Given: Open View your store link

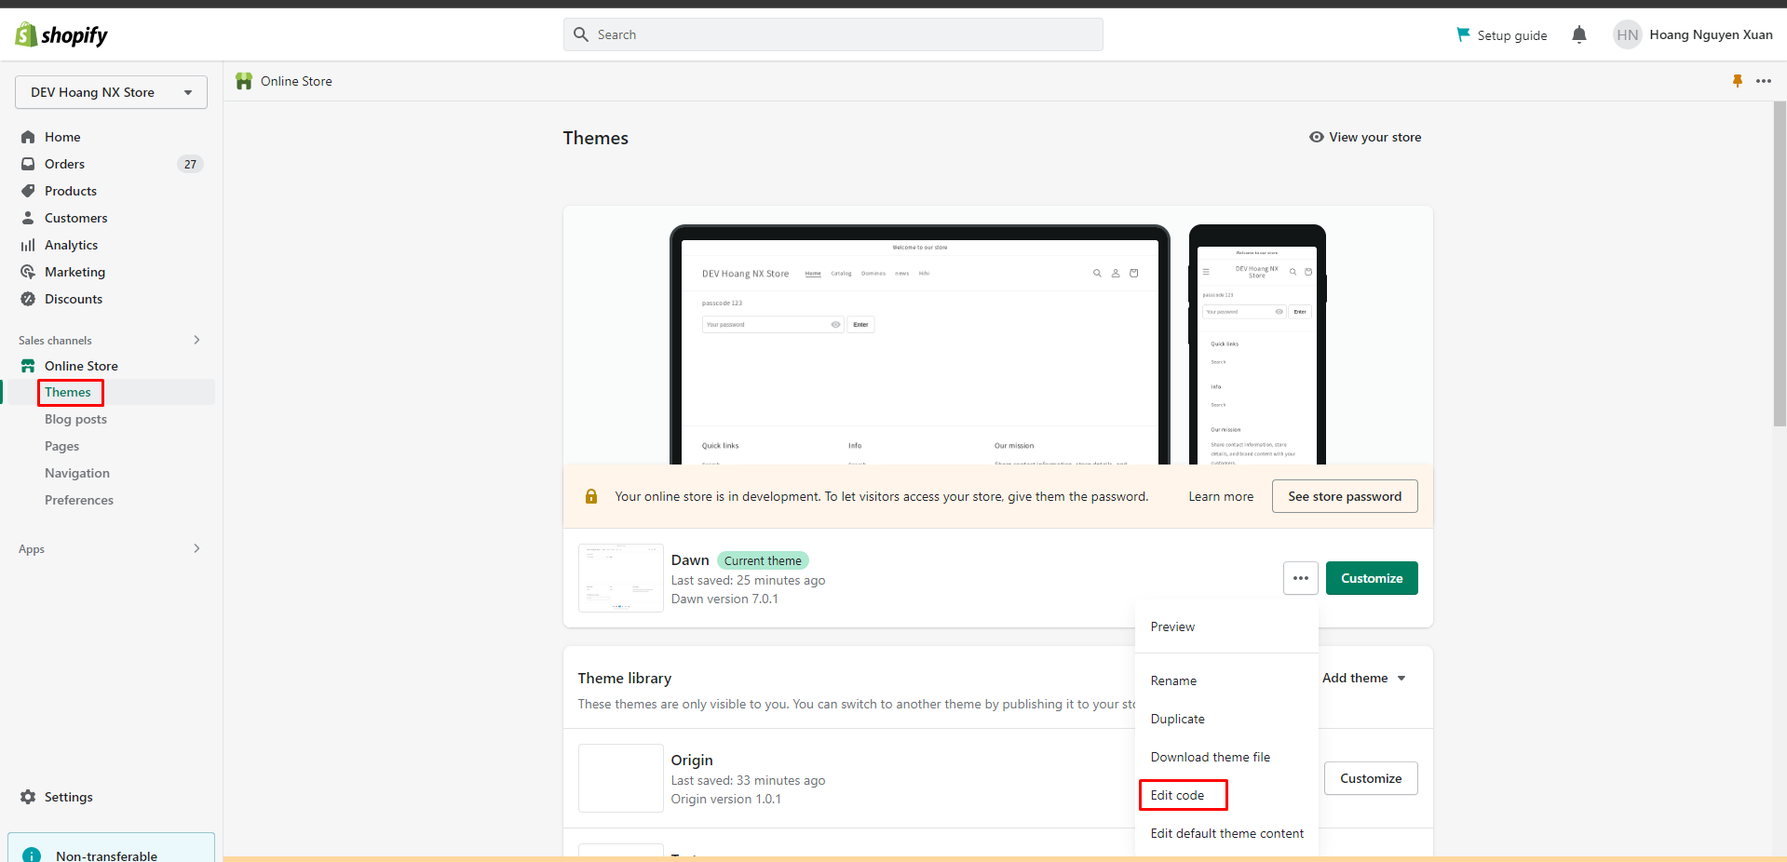Looking at the screenshot, I should 1365,137.
